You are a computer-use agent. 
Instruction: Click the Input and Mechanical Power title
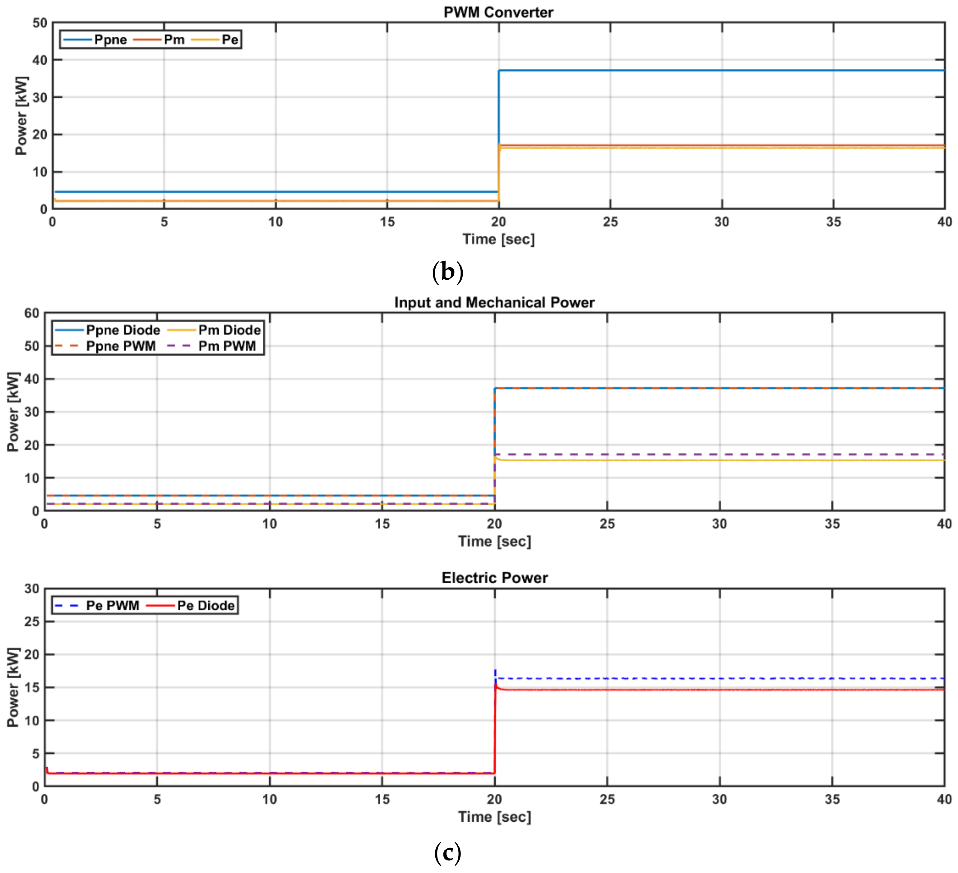494,302
